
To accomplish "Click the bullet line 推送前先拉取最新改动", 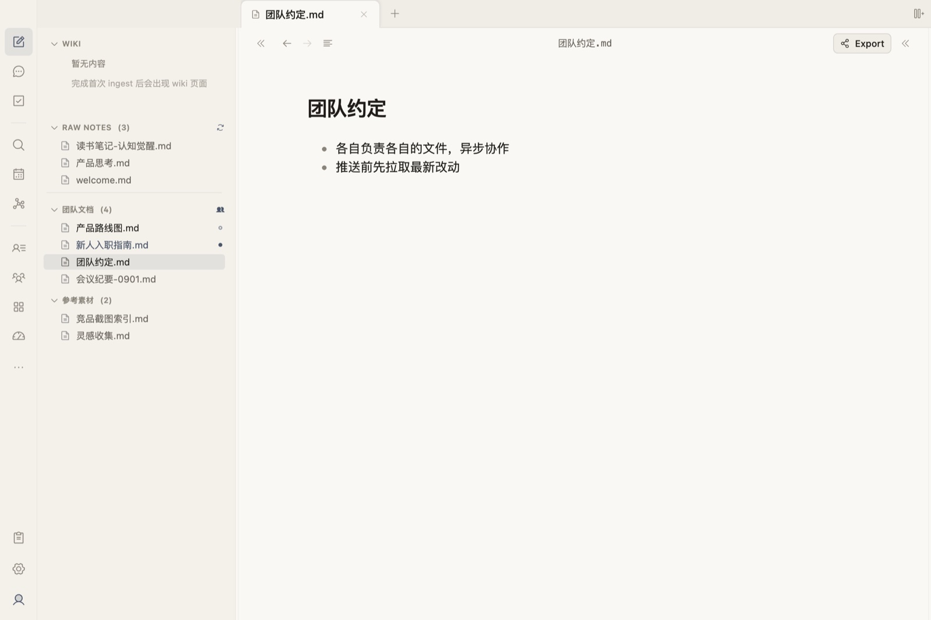I will pyautogui.click(x=397, y=168).
